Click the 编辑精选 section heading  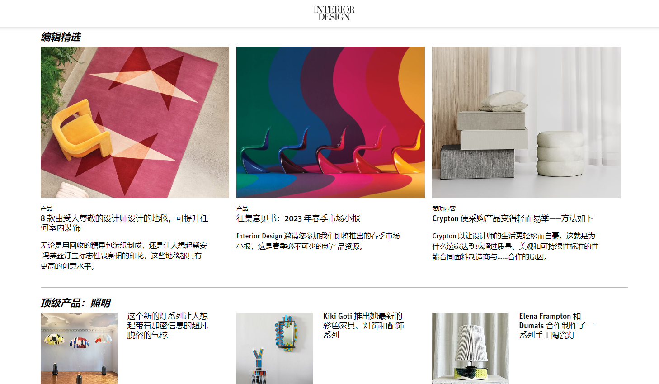[x=61, y=37]
